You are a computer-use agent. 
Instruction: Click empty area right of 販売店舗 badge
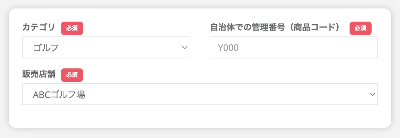pos(230,75)
